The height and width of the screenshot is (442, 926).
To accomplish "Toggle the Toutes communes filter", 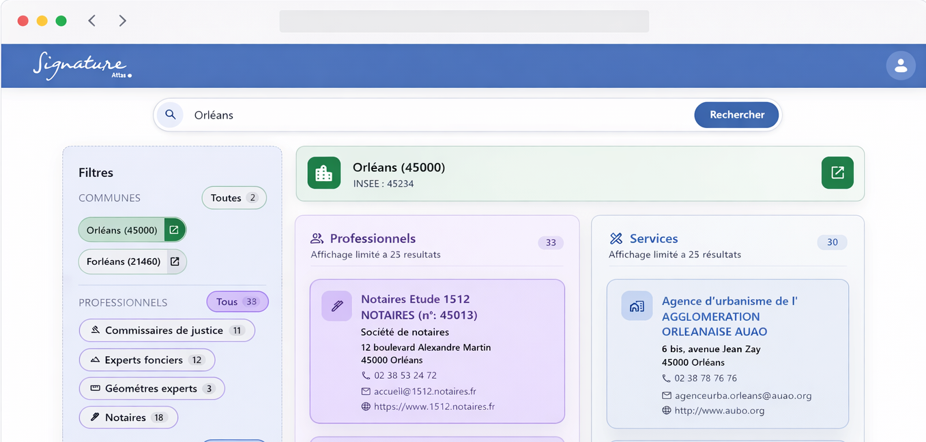I will click(x=234, y=198).
